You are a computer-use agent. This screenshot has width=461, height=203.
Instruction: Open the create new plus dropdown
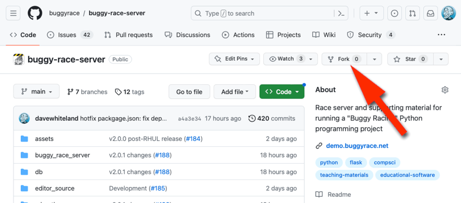[x=372, y=13]
